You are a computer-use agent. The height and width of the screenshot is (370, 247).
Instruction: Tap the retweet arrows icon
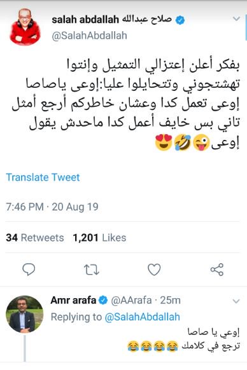92,270
